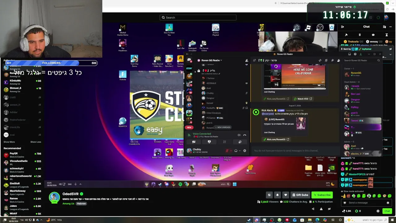Select the Chat tab header
This screenshot has height=223, width=396.
pyautogui.click(x=366, y=27)
